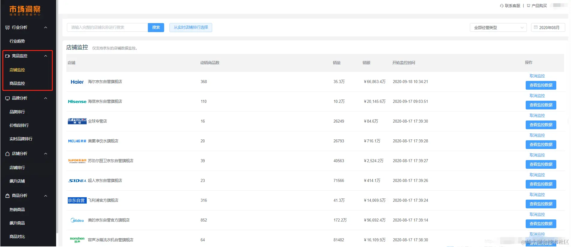Focus the store name search field
Screen dimensions: 571x247
107,28
